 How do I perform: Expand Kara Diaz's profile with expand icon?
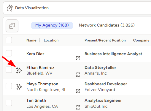pyautogui.click(x=78, y=58)
